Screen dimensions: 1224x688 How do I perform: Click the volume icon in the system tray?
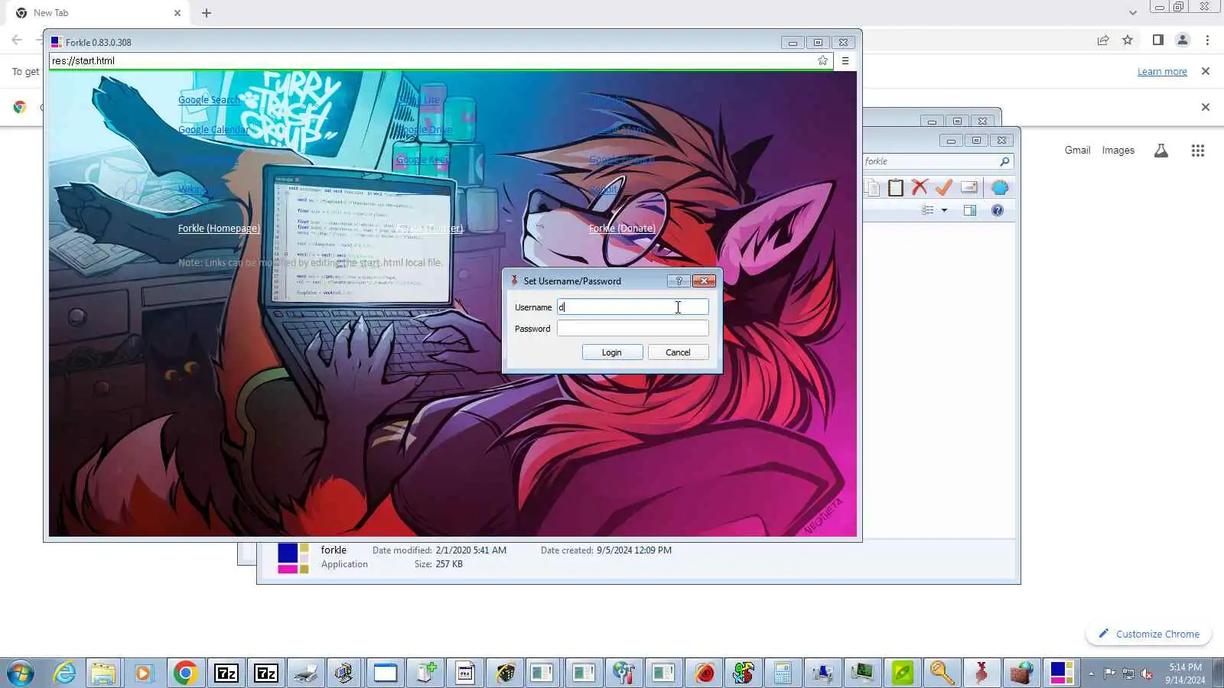click(1147, 673)
